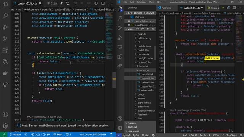Screen dimensions: 244x137
Task: Open More Actions in left editor toolbar
Action: click(x=110, y=3)
